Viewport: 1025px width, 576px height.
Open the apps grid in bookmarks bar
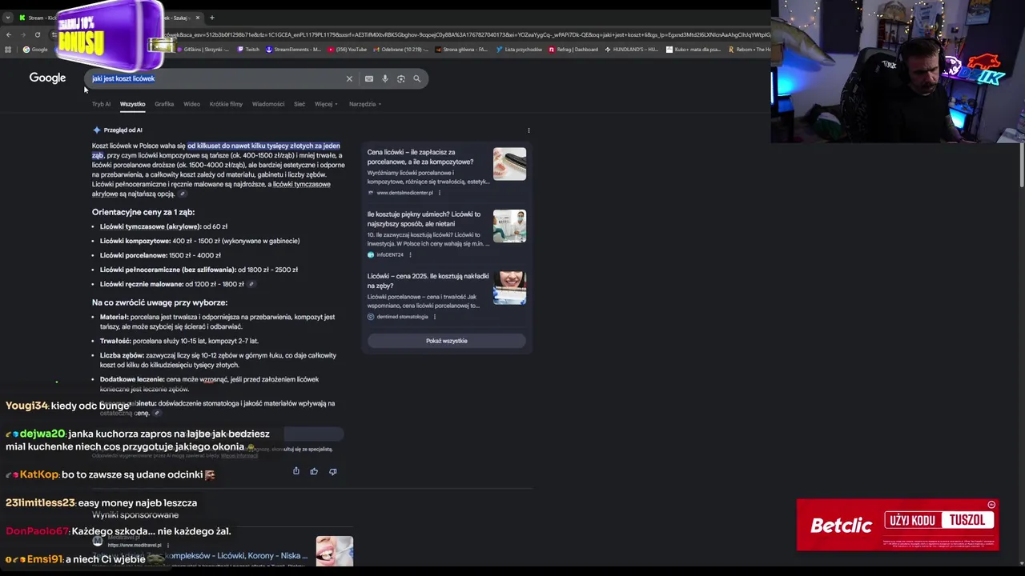(8, 50)
